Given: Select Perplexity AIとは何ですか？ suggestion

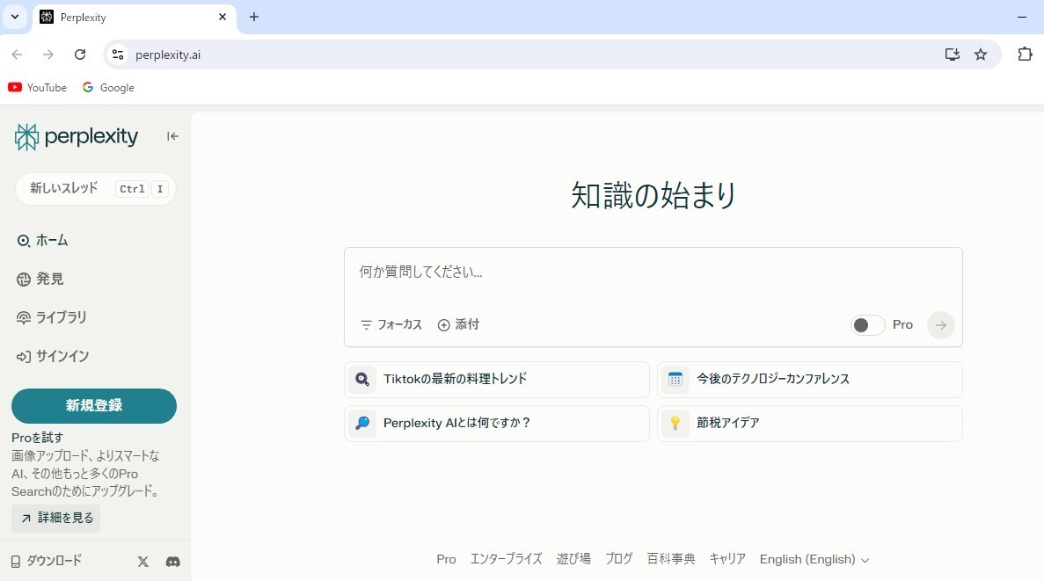Looking at the screenshot, I should click(x=497, y=424).
